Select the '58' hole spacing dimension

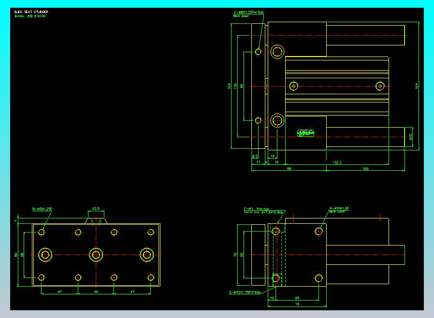tap(22, 254)
